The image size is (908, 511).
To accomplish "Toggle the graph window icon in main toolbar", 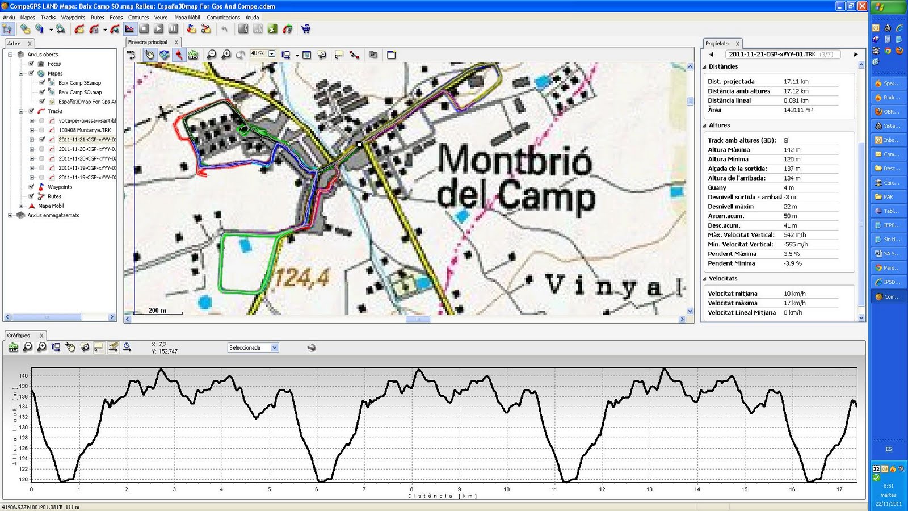I will point(129,29).
